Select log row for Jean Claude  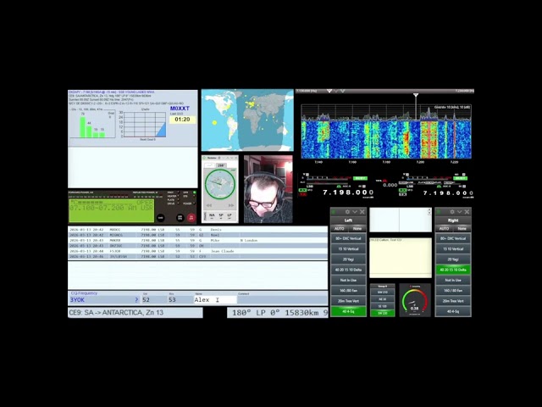point(197,251)
